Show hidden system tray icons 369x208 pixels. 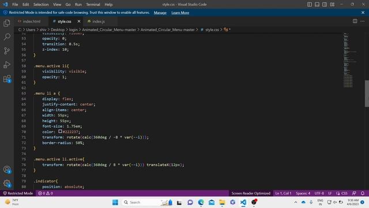tap(296, 202)
